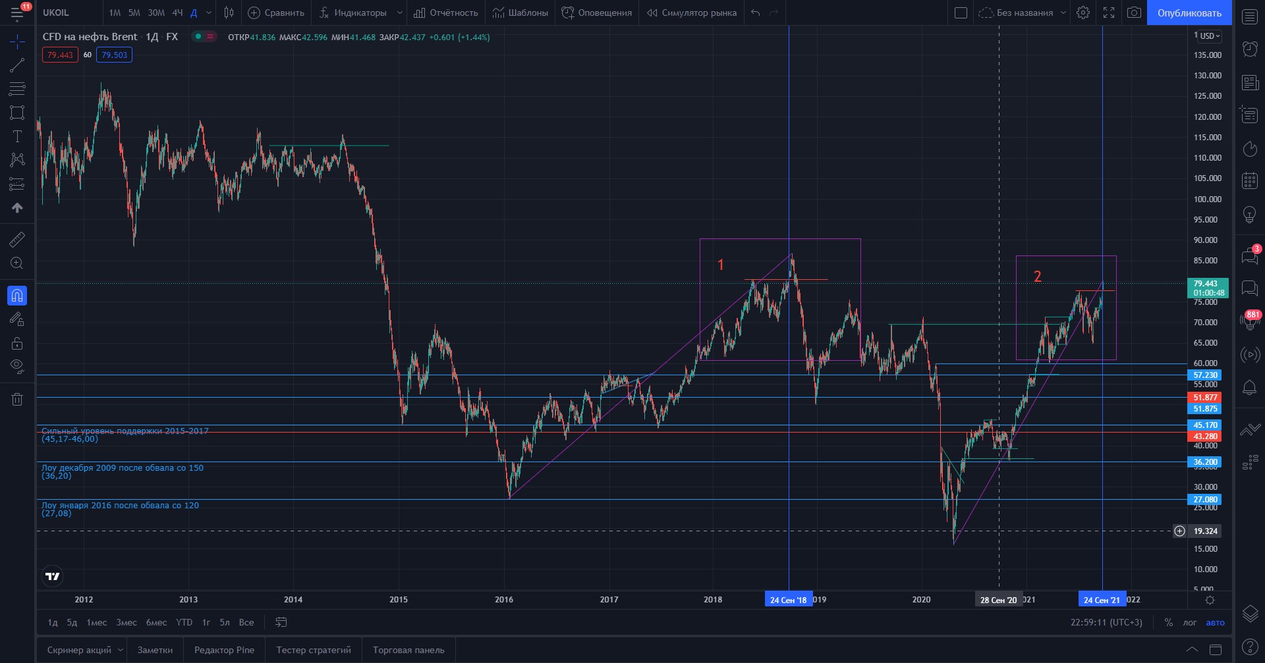
Task: Take a chart snapshot with camera icon
Action: click(x=1134, y=13)
